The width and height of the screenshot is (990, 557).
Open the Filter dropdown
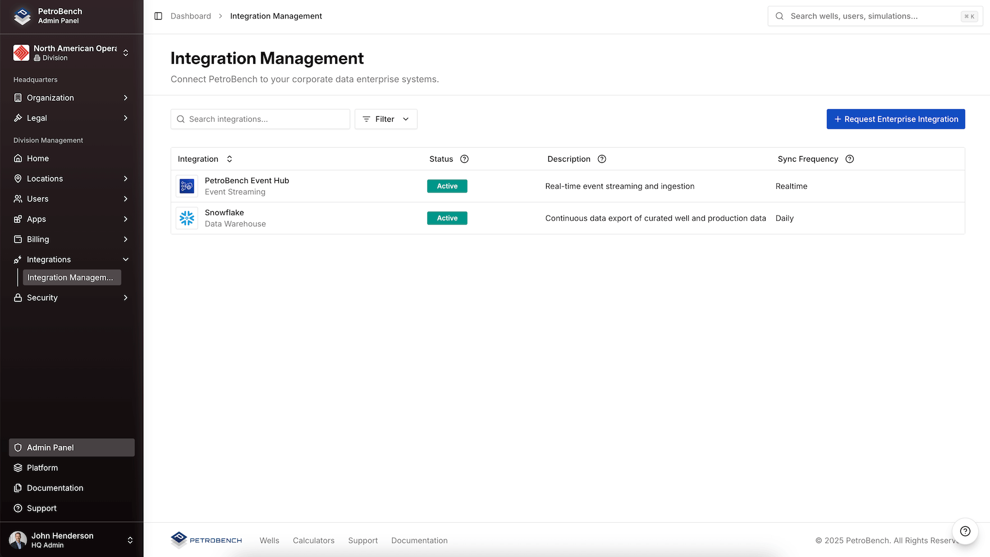pos(386,119)
